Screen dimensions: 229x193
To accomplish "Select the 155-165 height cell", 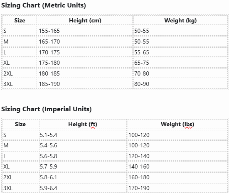I will pyautogui.click(x=85, y=31).
